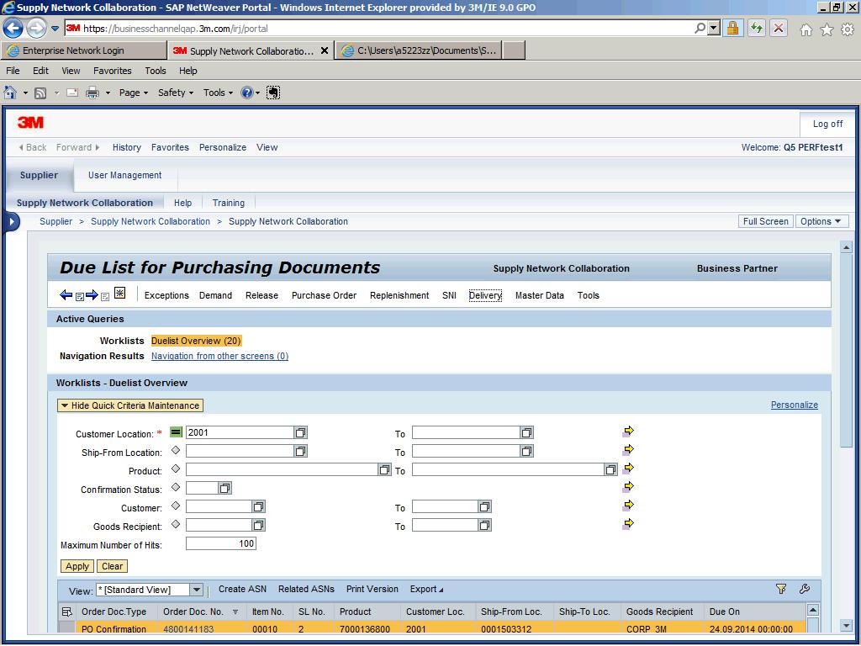Toggle the operator diamond for Customer
The image size is (861, 646).
pyautogui.click(x=176, y=506)
